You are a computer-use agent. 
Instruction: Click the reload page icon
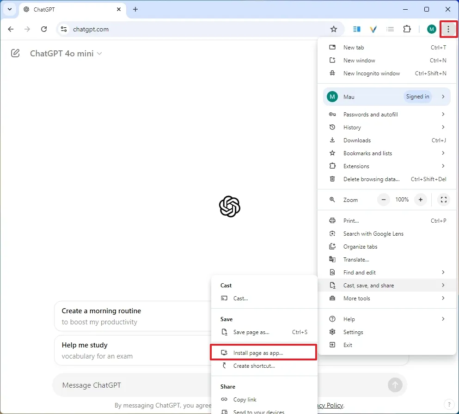44,29
